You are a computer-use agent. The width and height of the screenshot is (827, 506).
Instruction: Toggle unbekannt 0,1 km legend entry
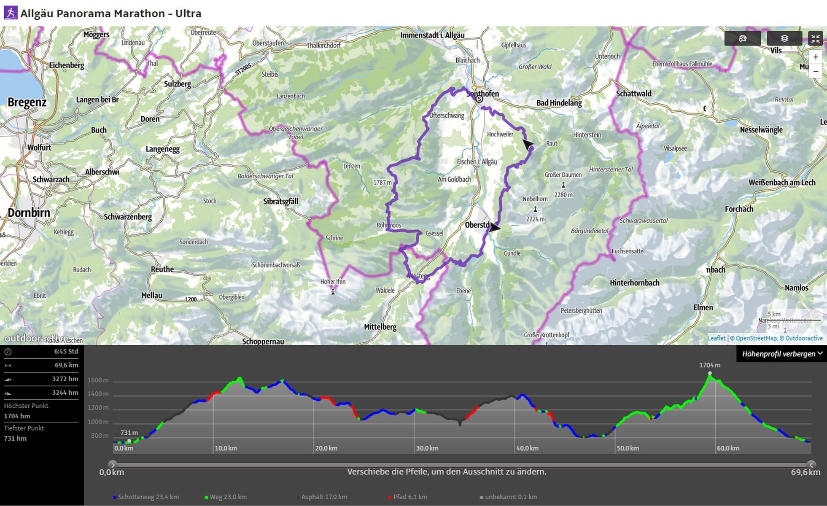[508, 497]
